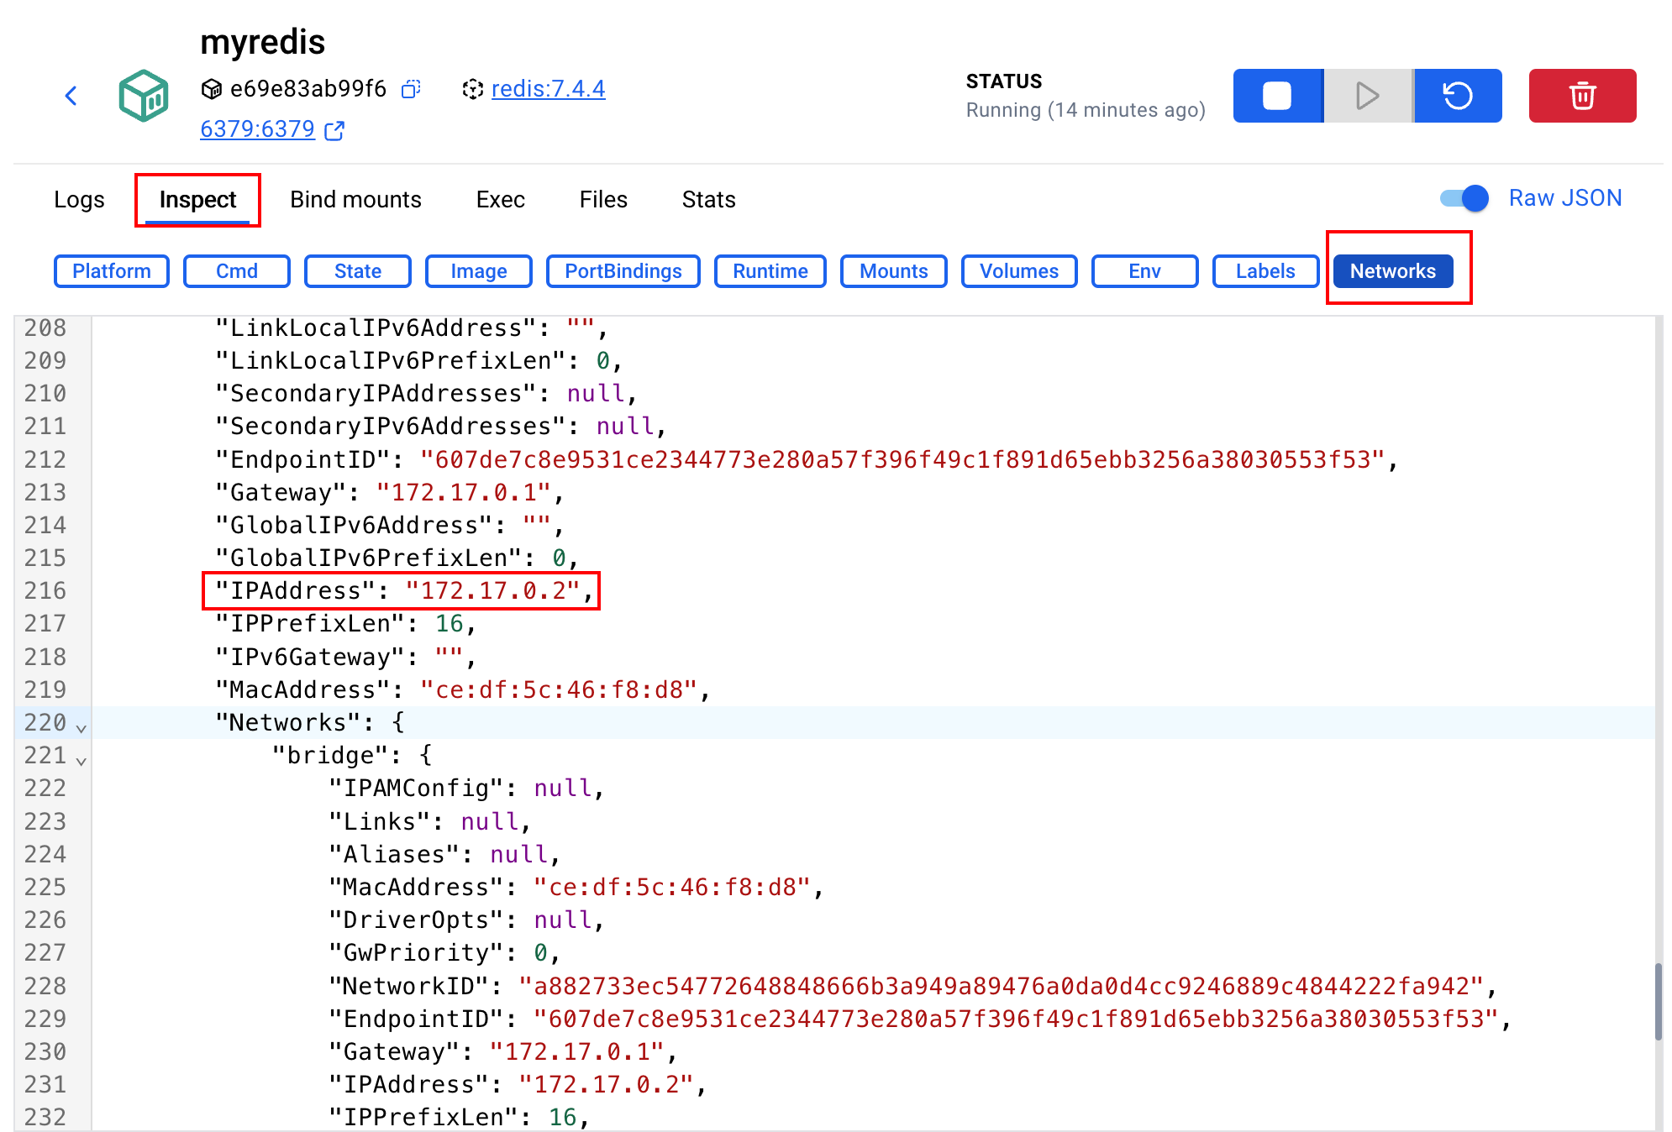Open the redis:7.4.4 image link

(548, 89)
